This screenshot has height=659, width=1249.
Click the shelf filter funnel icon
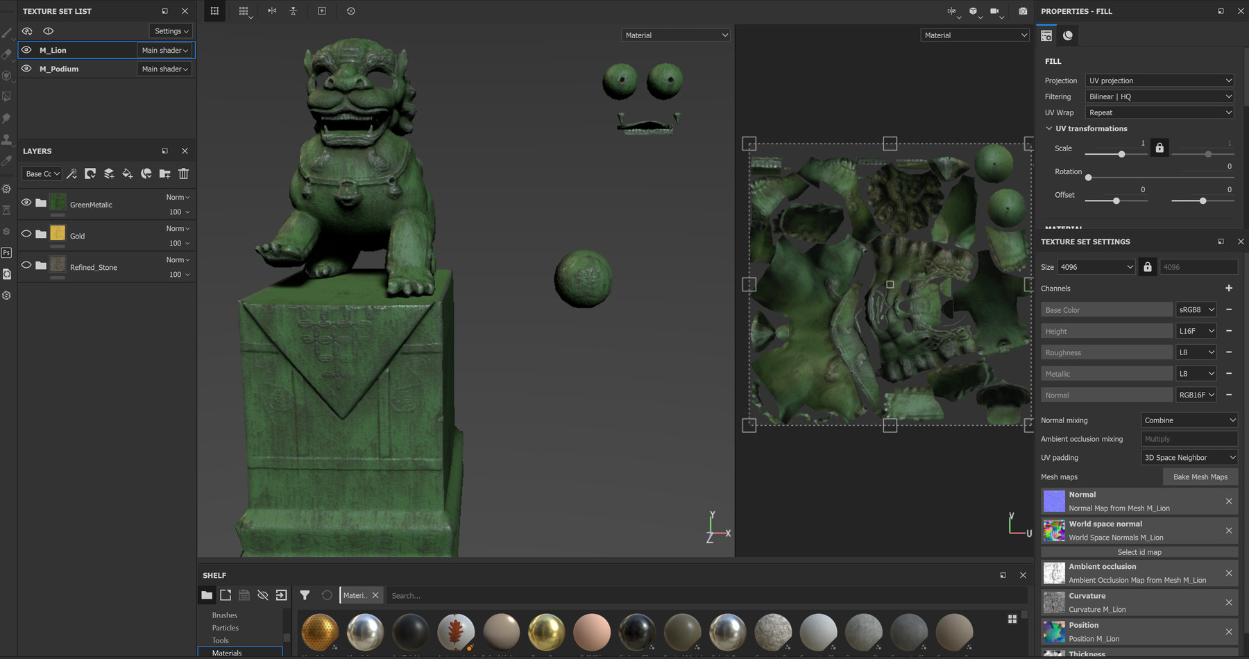[x=305, y=595]
